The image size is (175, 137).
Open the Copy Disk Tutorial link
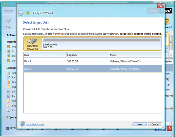(35, 124)
